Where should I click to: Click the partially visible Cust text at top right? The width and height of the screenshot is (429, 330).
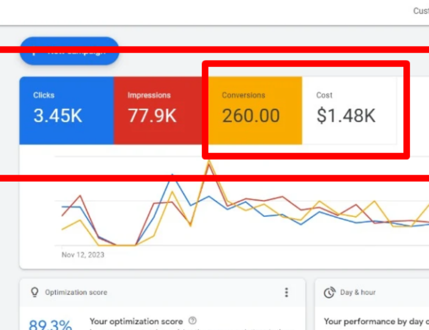point(420,11)
